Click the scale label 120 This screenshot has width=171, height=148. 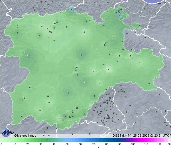click(x=159, y=144)
